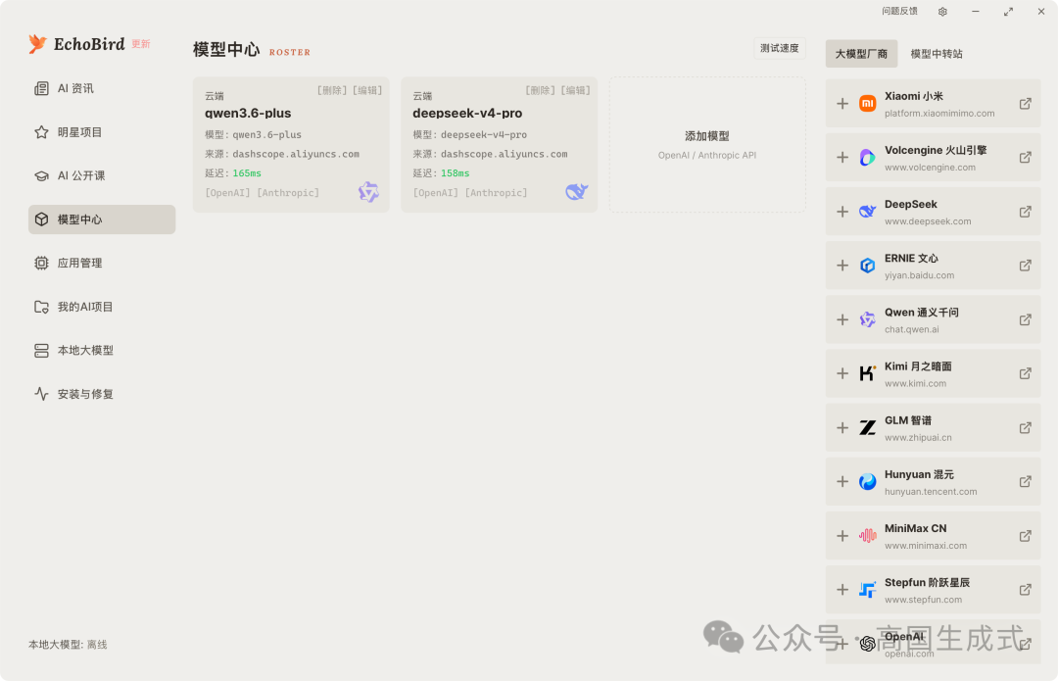
Task: Click the 165ms latency value
Action: click(247, 173)
